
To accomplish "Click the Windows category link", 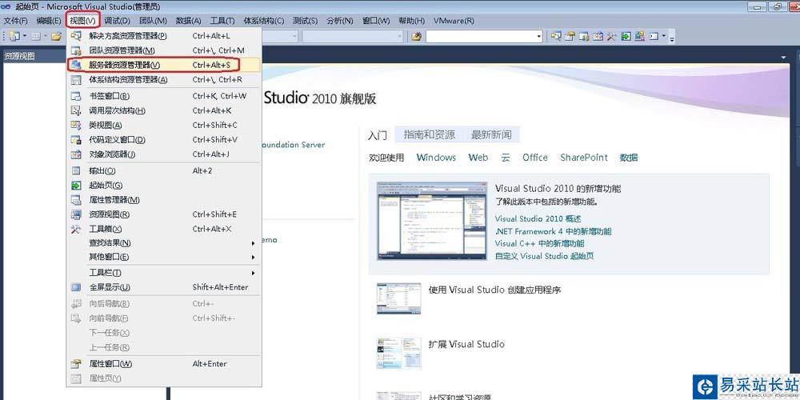I will click(436, 158).
